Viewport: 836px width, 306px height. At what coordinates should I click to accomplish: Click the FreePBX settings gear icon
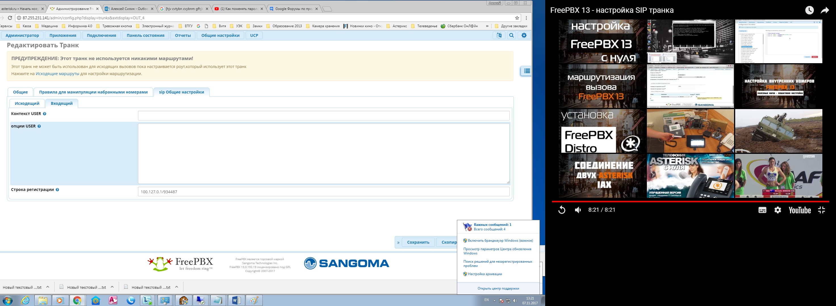[524, 35]
